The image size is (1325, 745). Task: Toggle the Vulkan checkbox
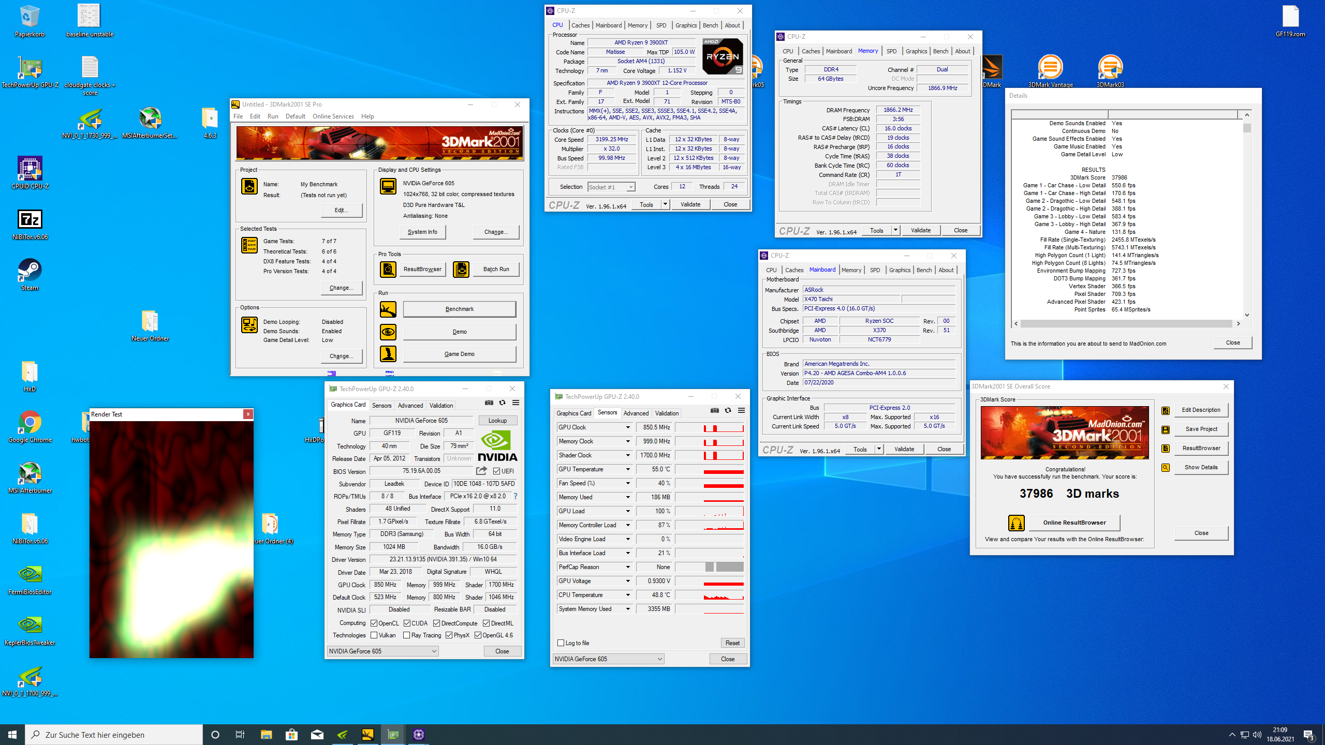[x=374, y=635]
